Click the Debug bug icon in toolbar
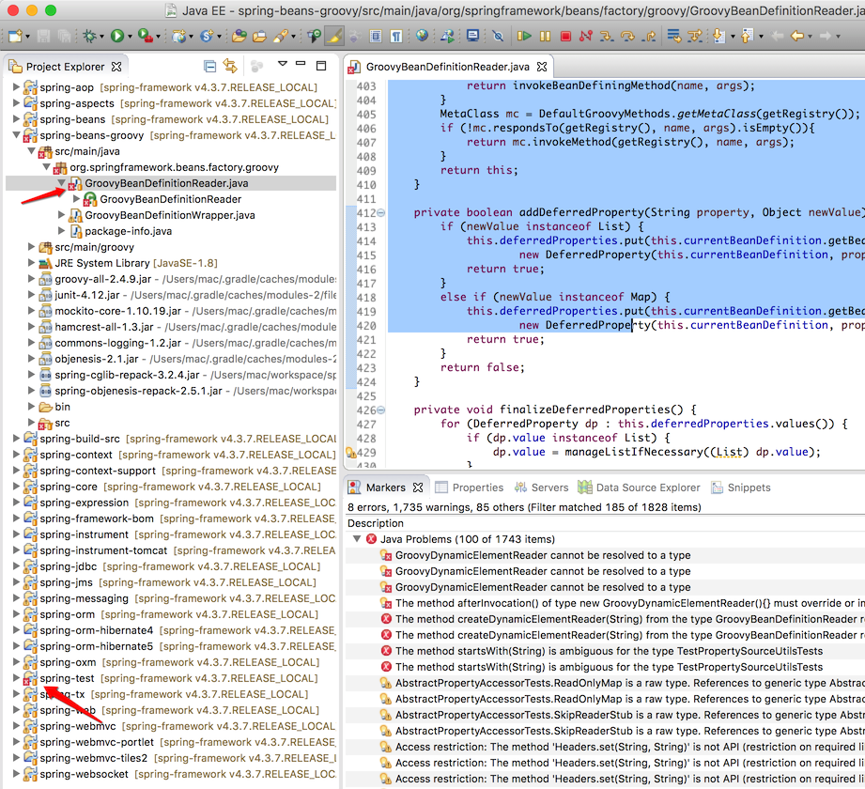 (x=91, y=36)
